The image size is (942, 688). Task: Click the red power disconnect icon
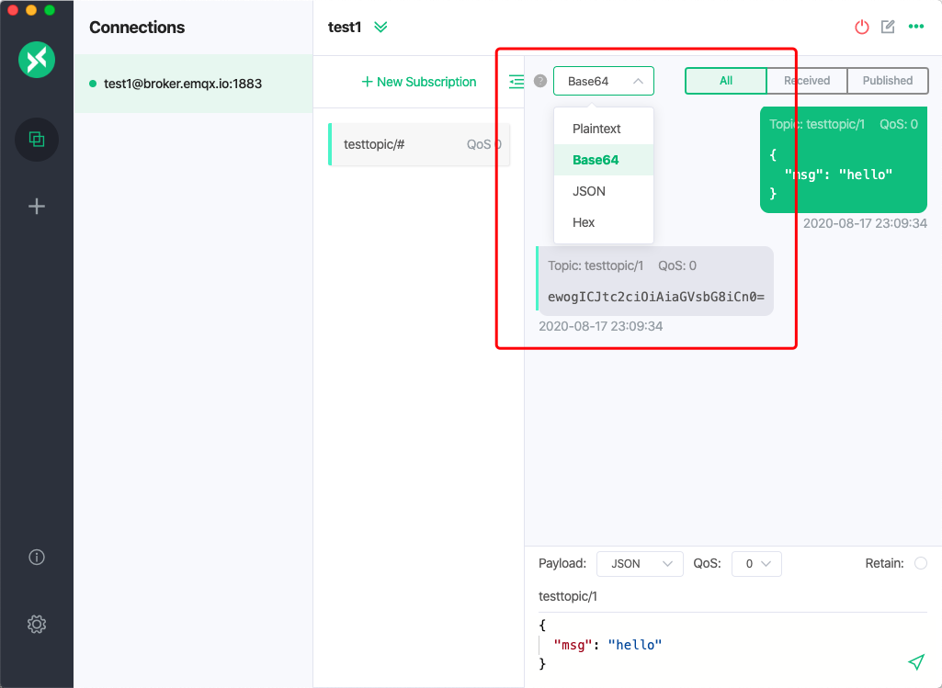(x=861, y=27)
